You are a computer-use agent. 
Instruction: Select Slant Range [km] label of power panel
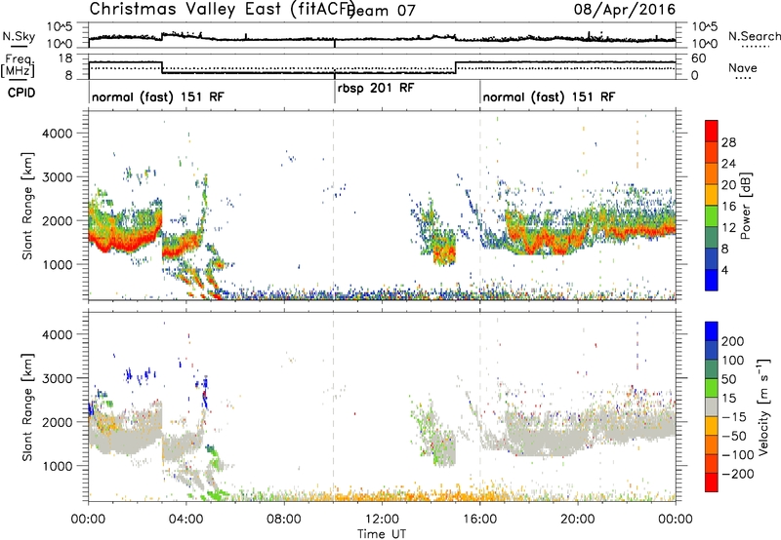tap(27, 206)
